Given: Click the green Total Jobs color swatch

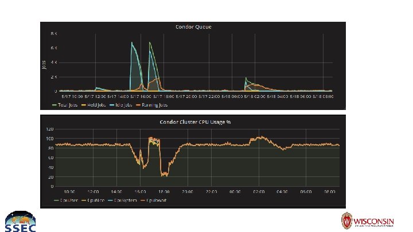Looking at the screenshot, I should coord(54,105).
